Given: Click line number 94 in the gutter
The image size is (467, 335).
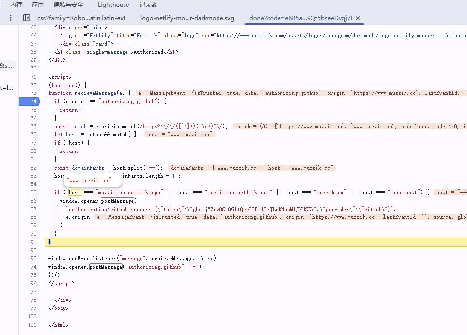Looking at the screenshot, I should (x=33, y=267).
